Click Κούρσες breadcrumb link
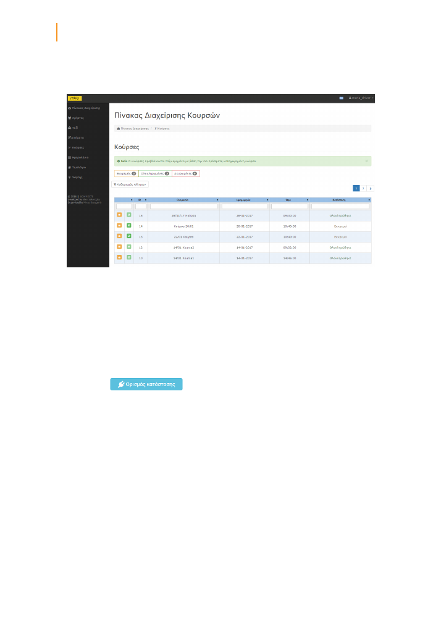The image size is (441, 625). point(162,129)
